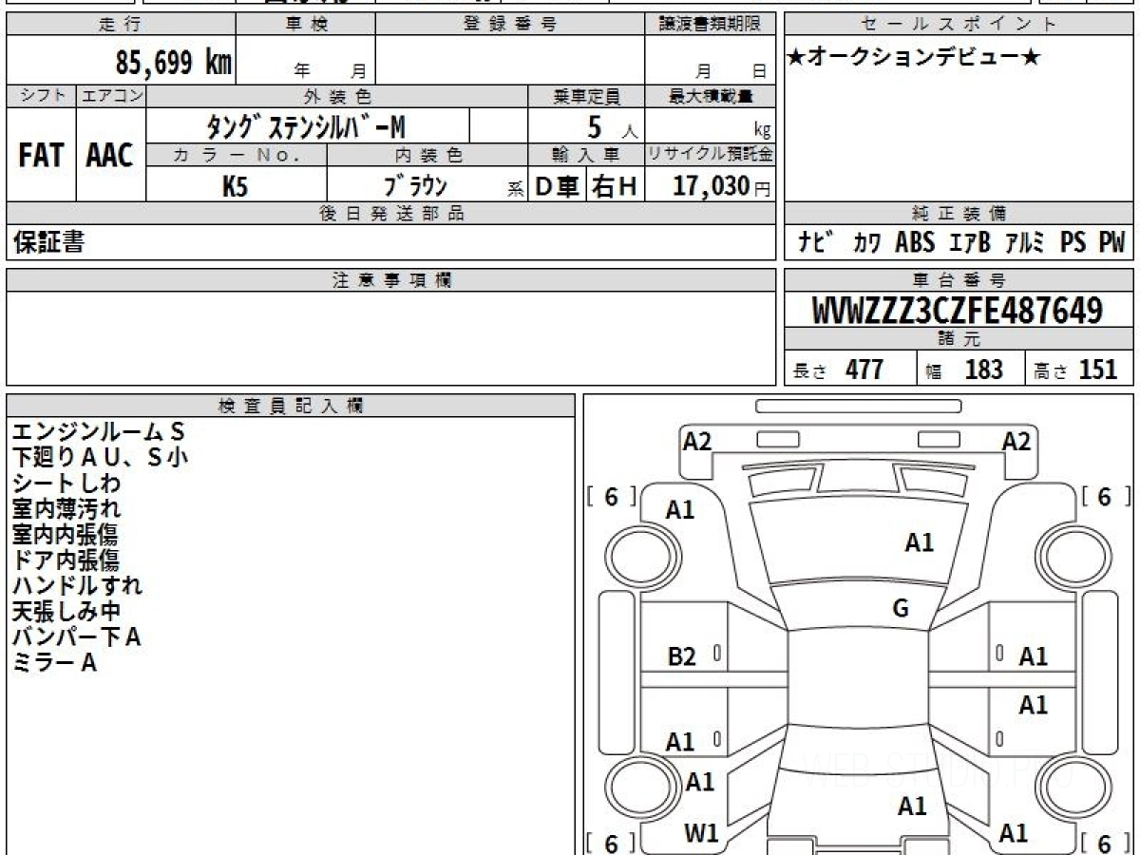The height and width of the screenshot is (855, 1140).
Task: Select inspector note ドア内張傷
Action: coord(65,560)
